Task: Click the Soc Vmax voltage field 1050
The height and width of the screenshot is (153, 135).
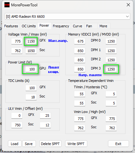Action: coord(31,51)
